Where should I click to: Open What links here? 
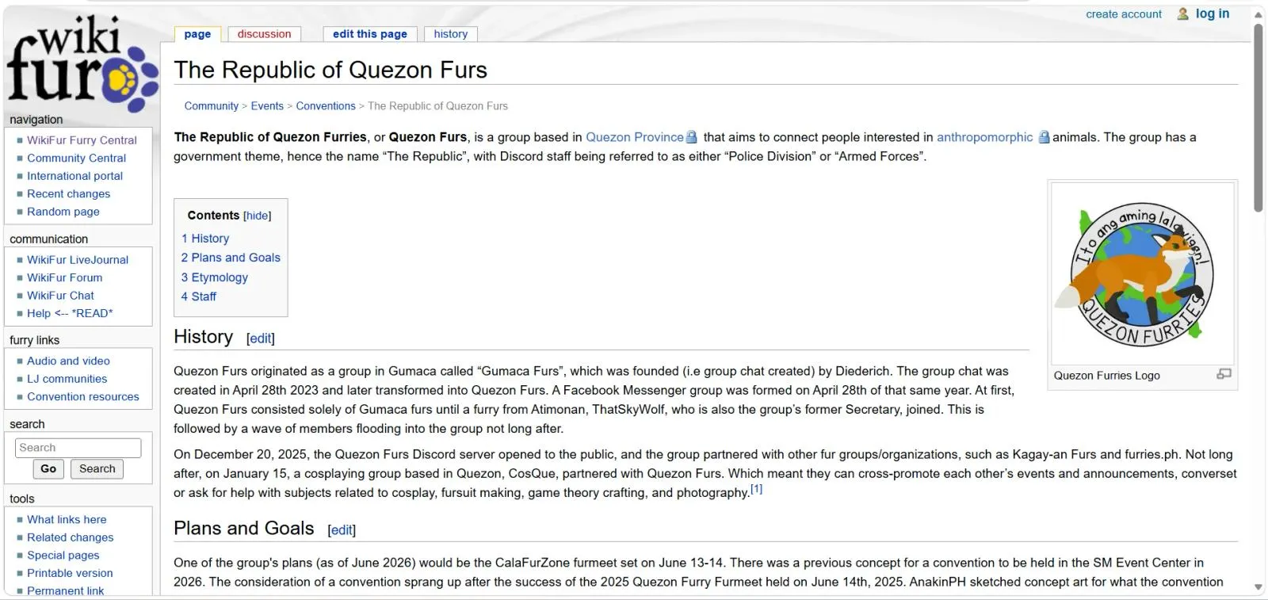tap(67, 520)
